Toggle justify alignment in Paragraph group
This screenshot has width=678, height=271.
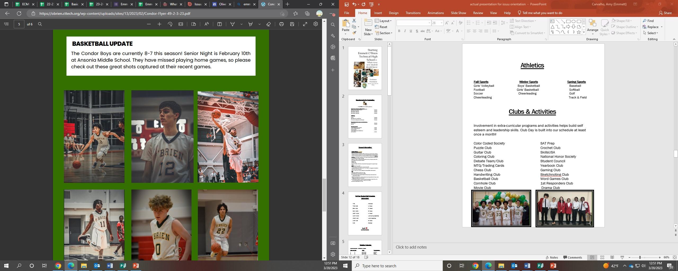click(486, 31)
